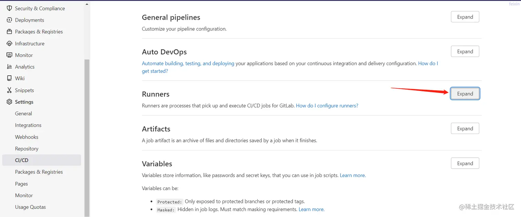The height and width of the screenshot is (217, 521).
Task: Click the Monitor screen icon
Action: [9, 55]
